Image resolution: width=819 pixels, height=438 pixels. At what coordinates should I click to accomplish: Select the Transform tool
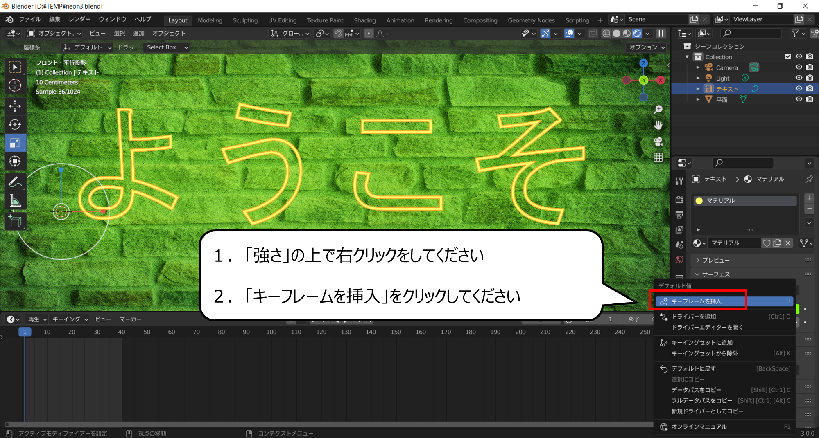coord(15,161)
